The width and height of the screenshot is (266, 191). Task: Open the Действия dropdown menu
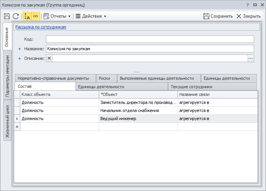coord(91,16)
